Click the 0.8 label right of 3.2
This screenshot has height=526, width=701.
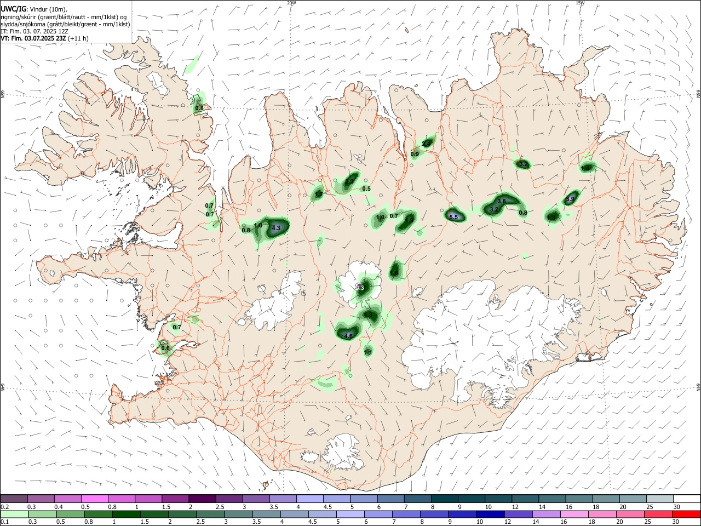coord(523,213)
